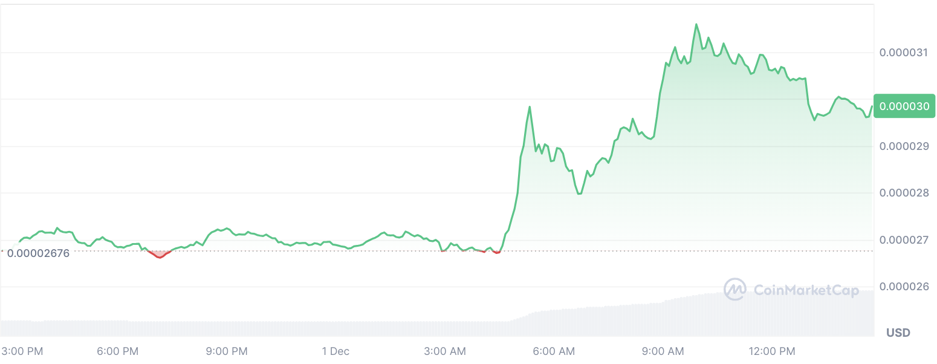Click the CoinMarketCap logo icon in watermark
937x364 pixels.
734,290
